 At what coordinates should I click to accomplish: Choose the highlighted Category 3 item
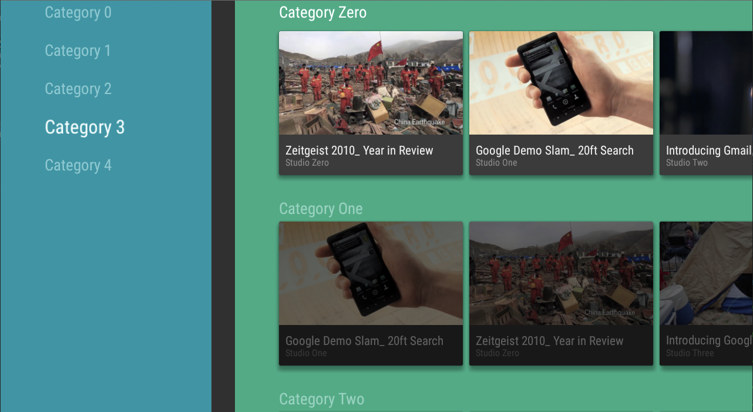(x=85, y=127)
